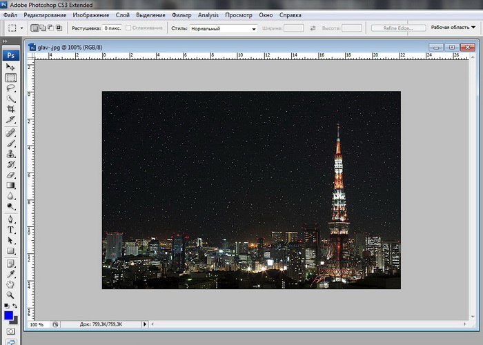
Task: Click the Растушевка feather input field
Action: click(112, 28)
